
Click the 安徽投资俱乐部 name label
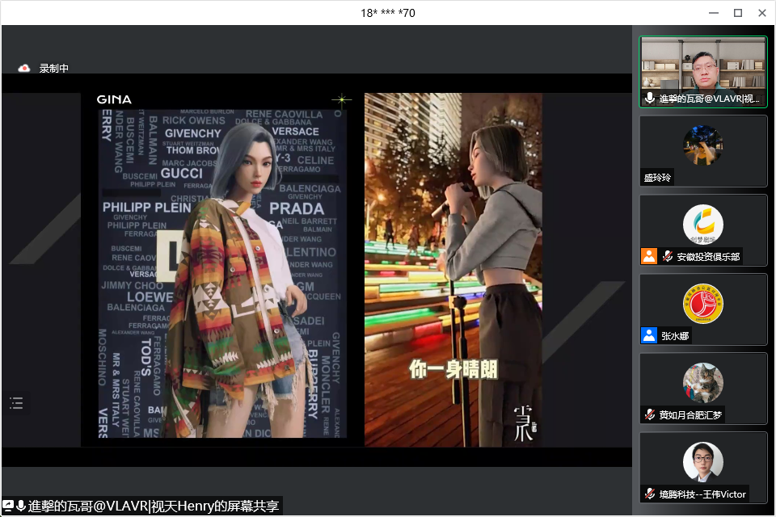708,256
